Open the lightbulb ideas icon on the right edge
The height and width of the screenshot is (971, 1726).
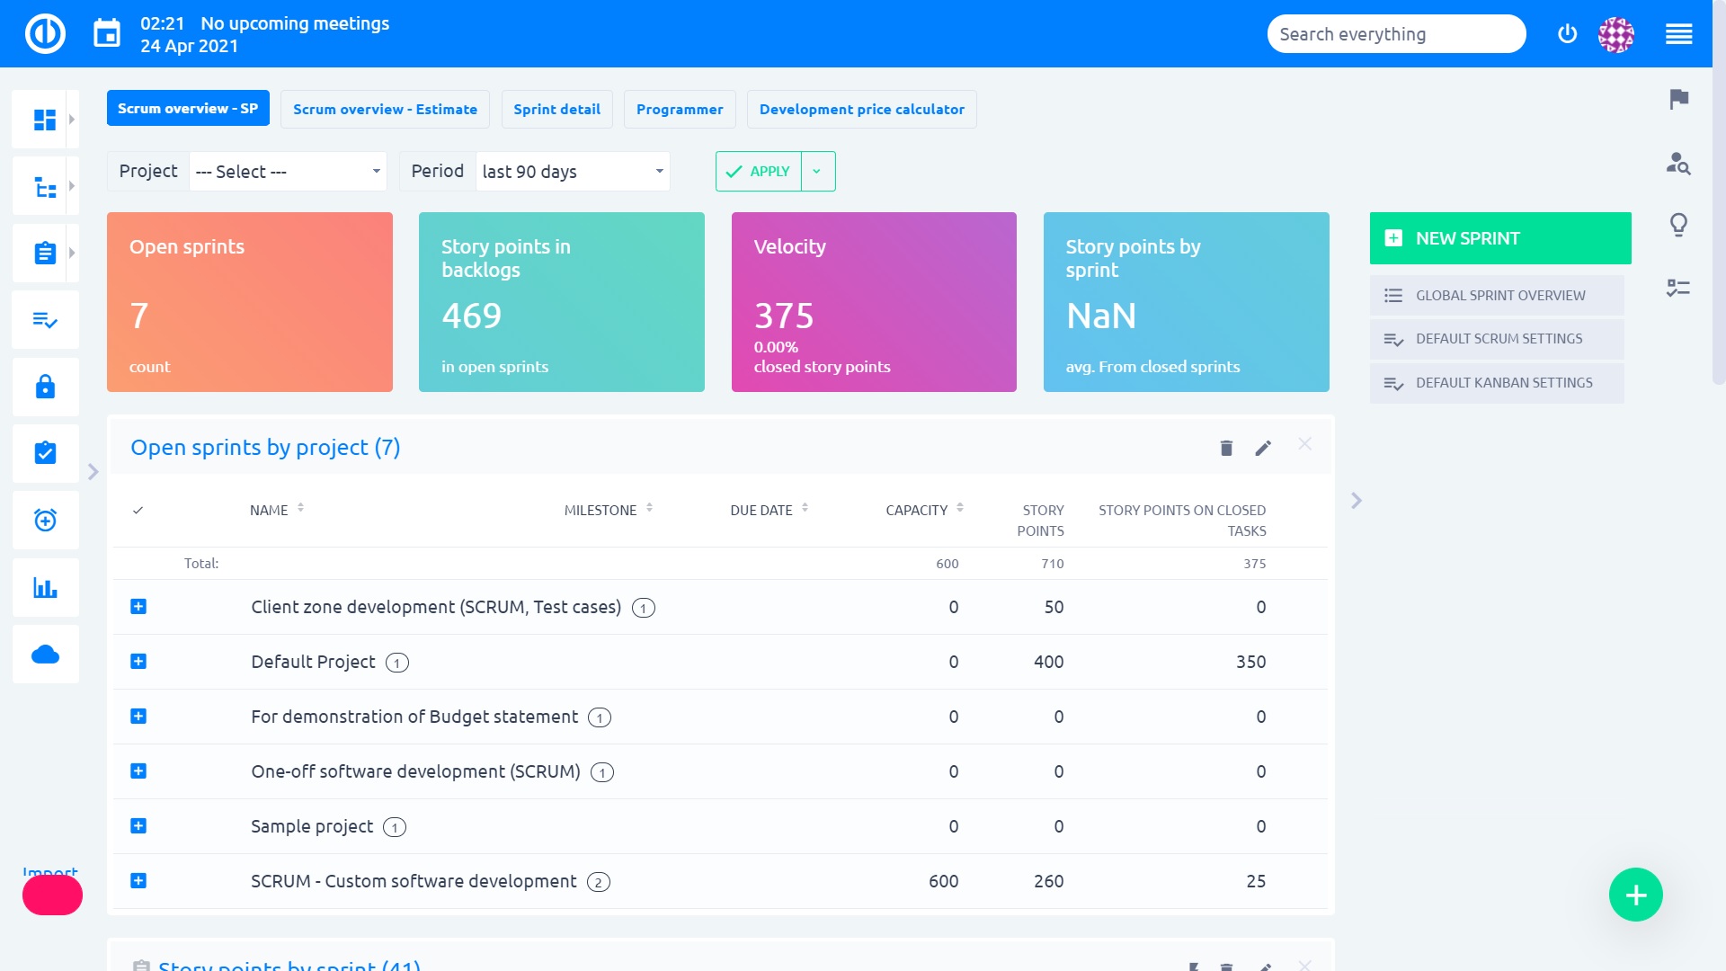click(x=1677, y=226)
